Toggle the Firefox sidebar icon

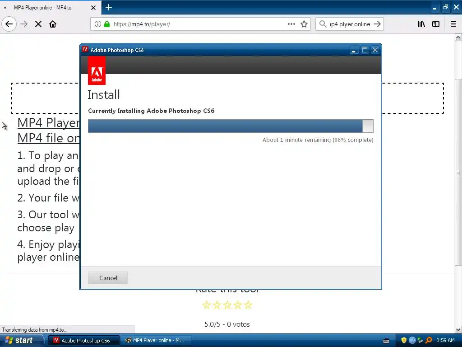pos(436,24)
